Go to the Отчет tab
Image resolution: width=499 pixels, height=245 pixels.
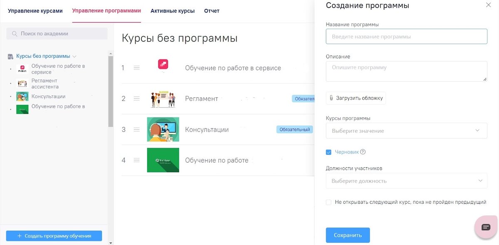click(212, 11)
